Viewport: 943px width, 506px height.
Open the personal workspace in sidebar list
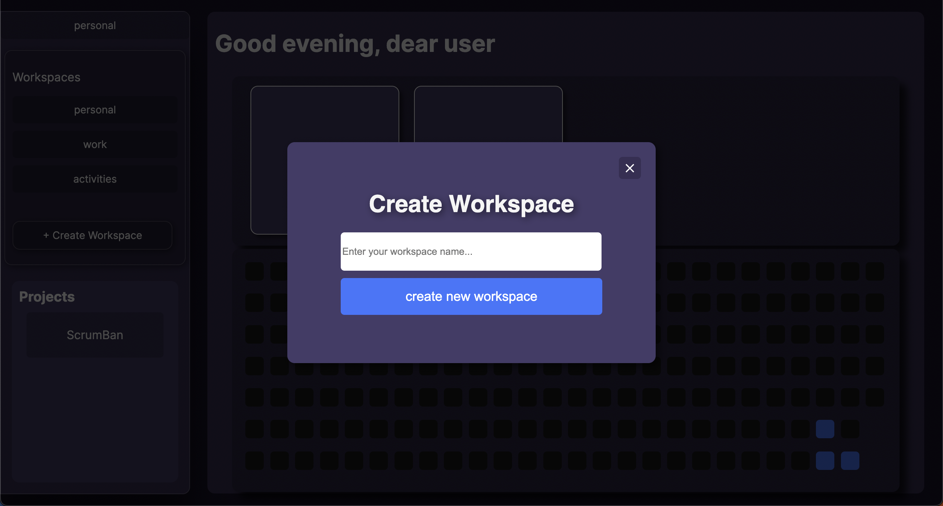click(95, 110)
